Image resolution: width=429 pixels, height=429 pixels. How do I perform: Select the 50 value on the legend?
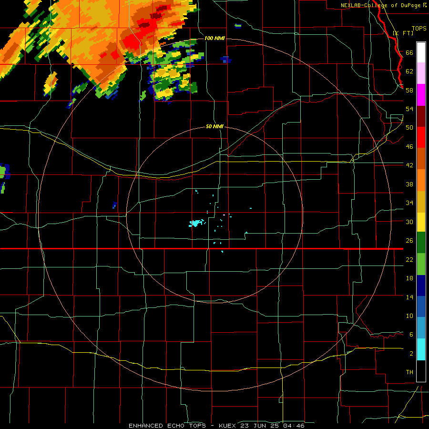409,128
